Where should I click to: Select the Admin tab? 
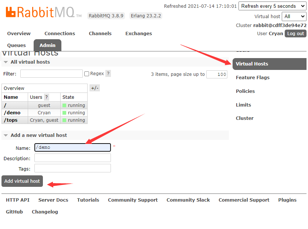[48, 46]
